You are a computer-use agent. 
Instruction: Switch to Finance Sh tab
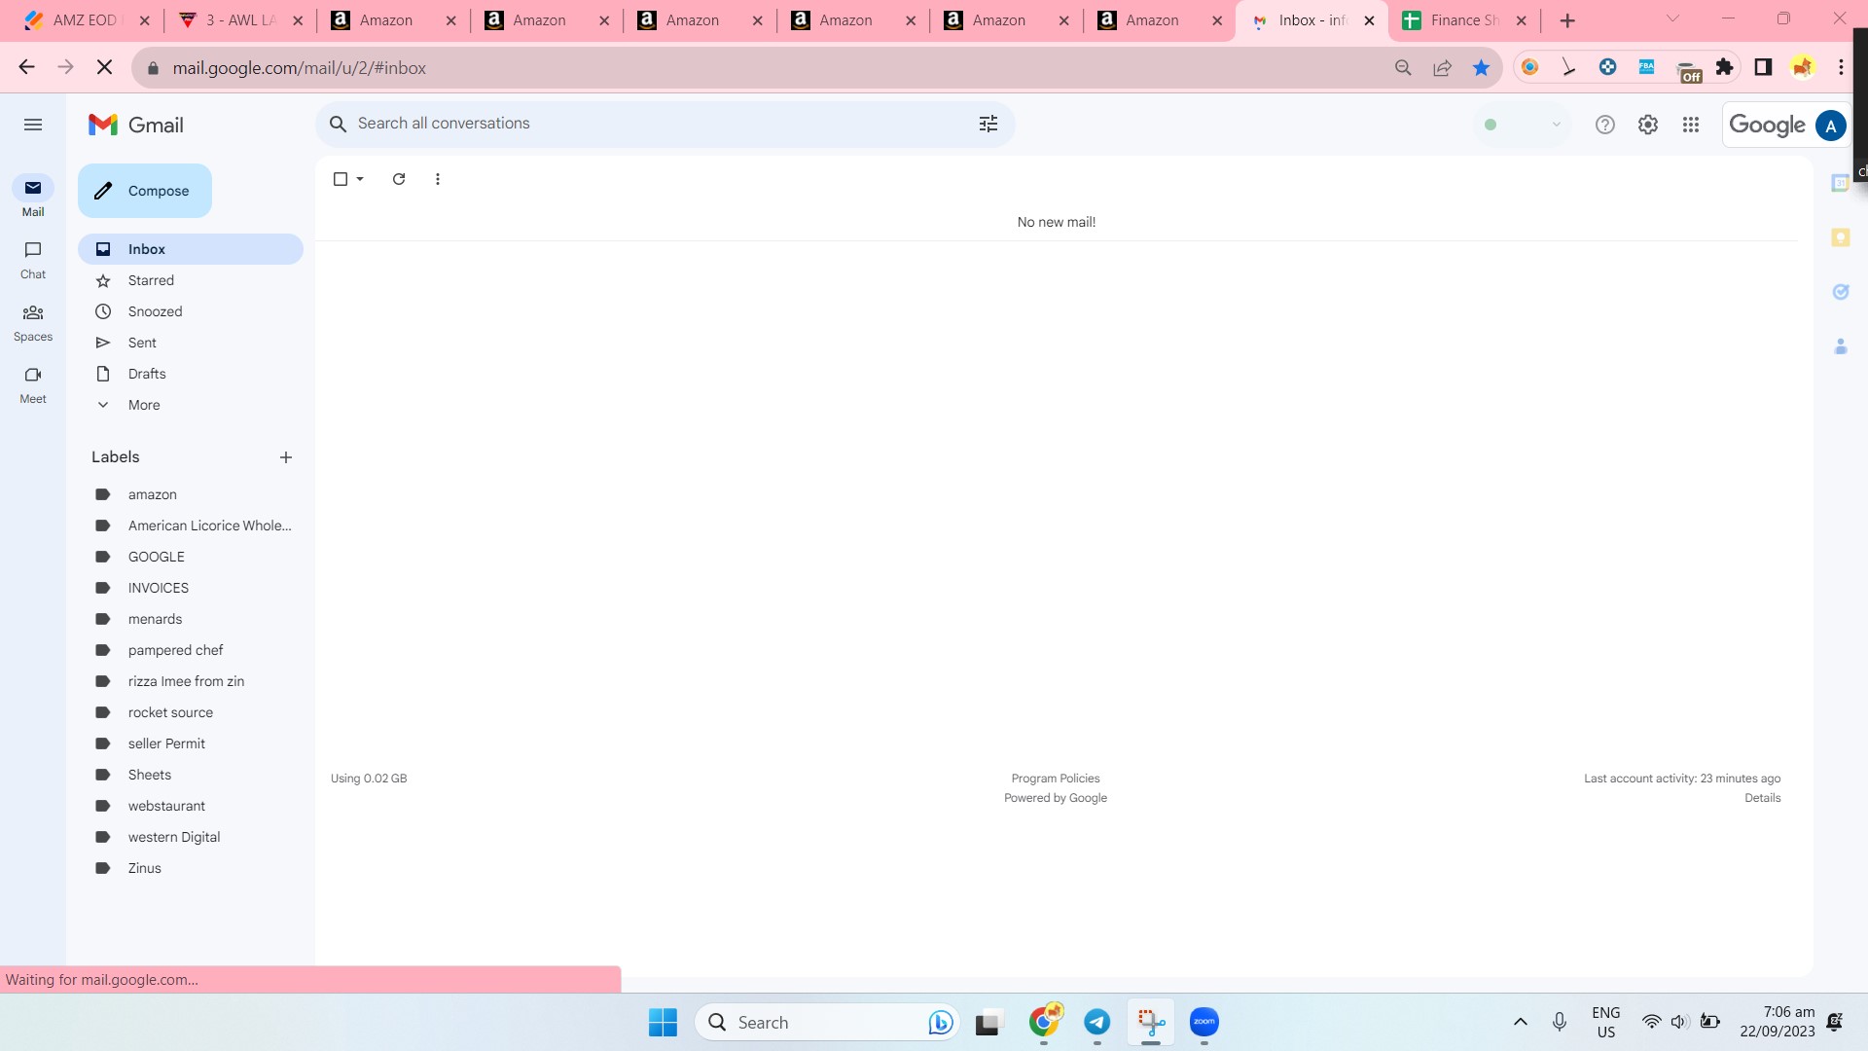[x=1463, y=20]
